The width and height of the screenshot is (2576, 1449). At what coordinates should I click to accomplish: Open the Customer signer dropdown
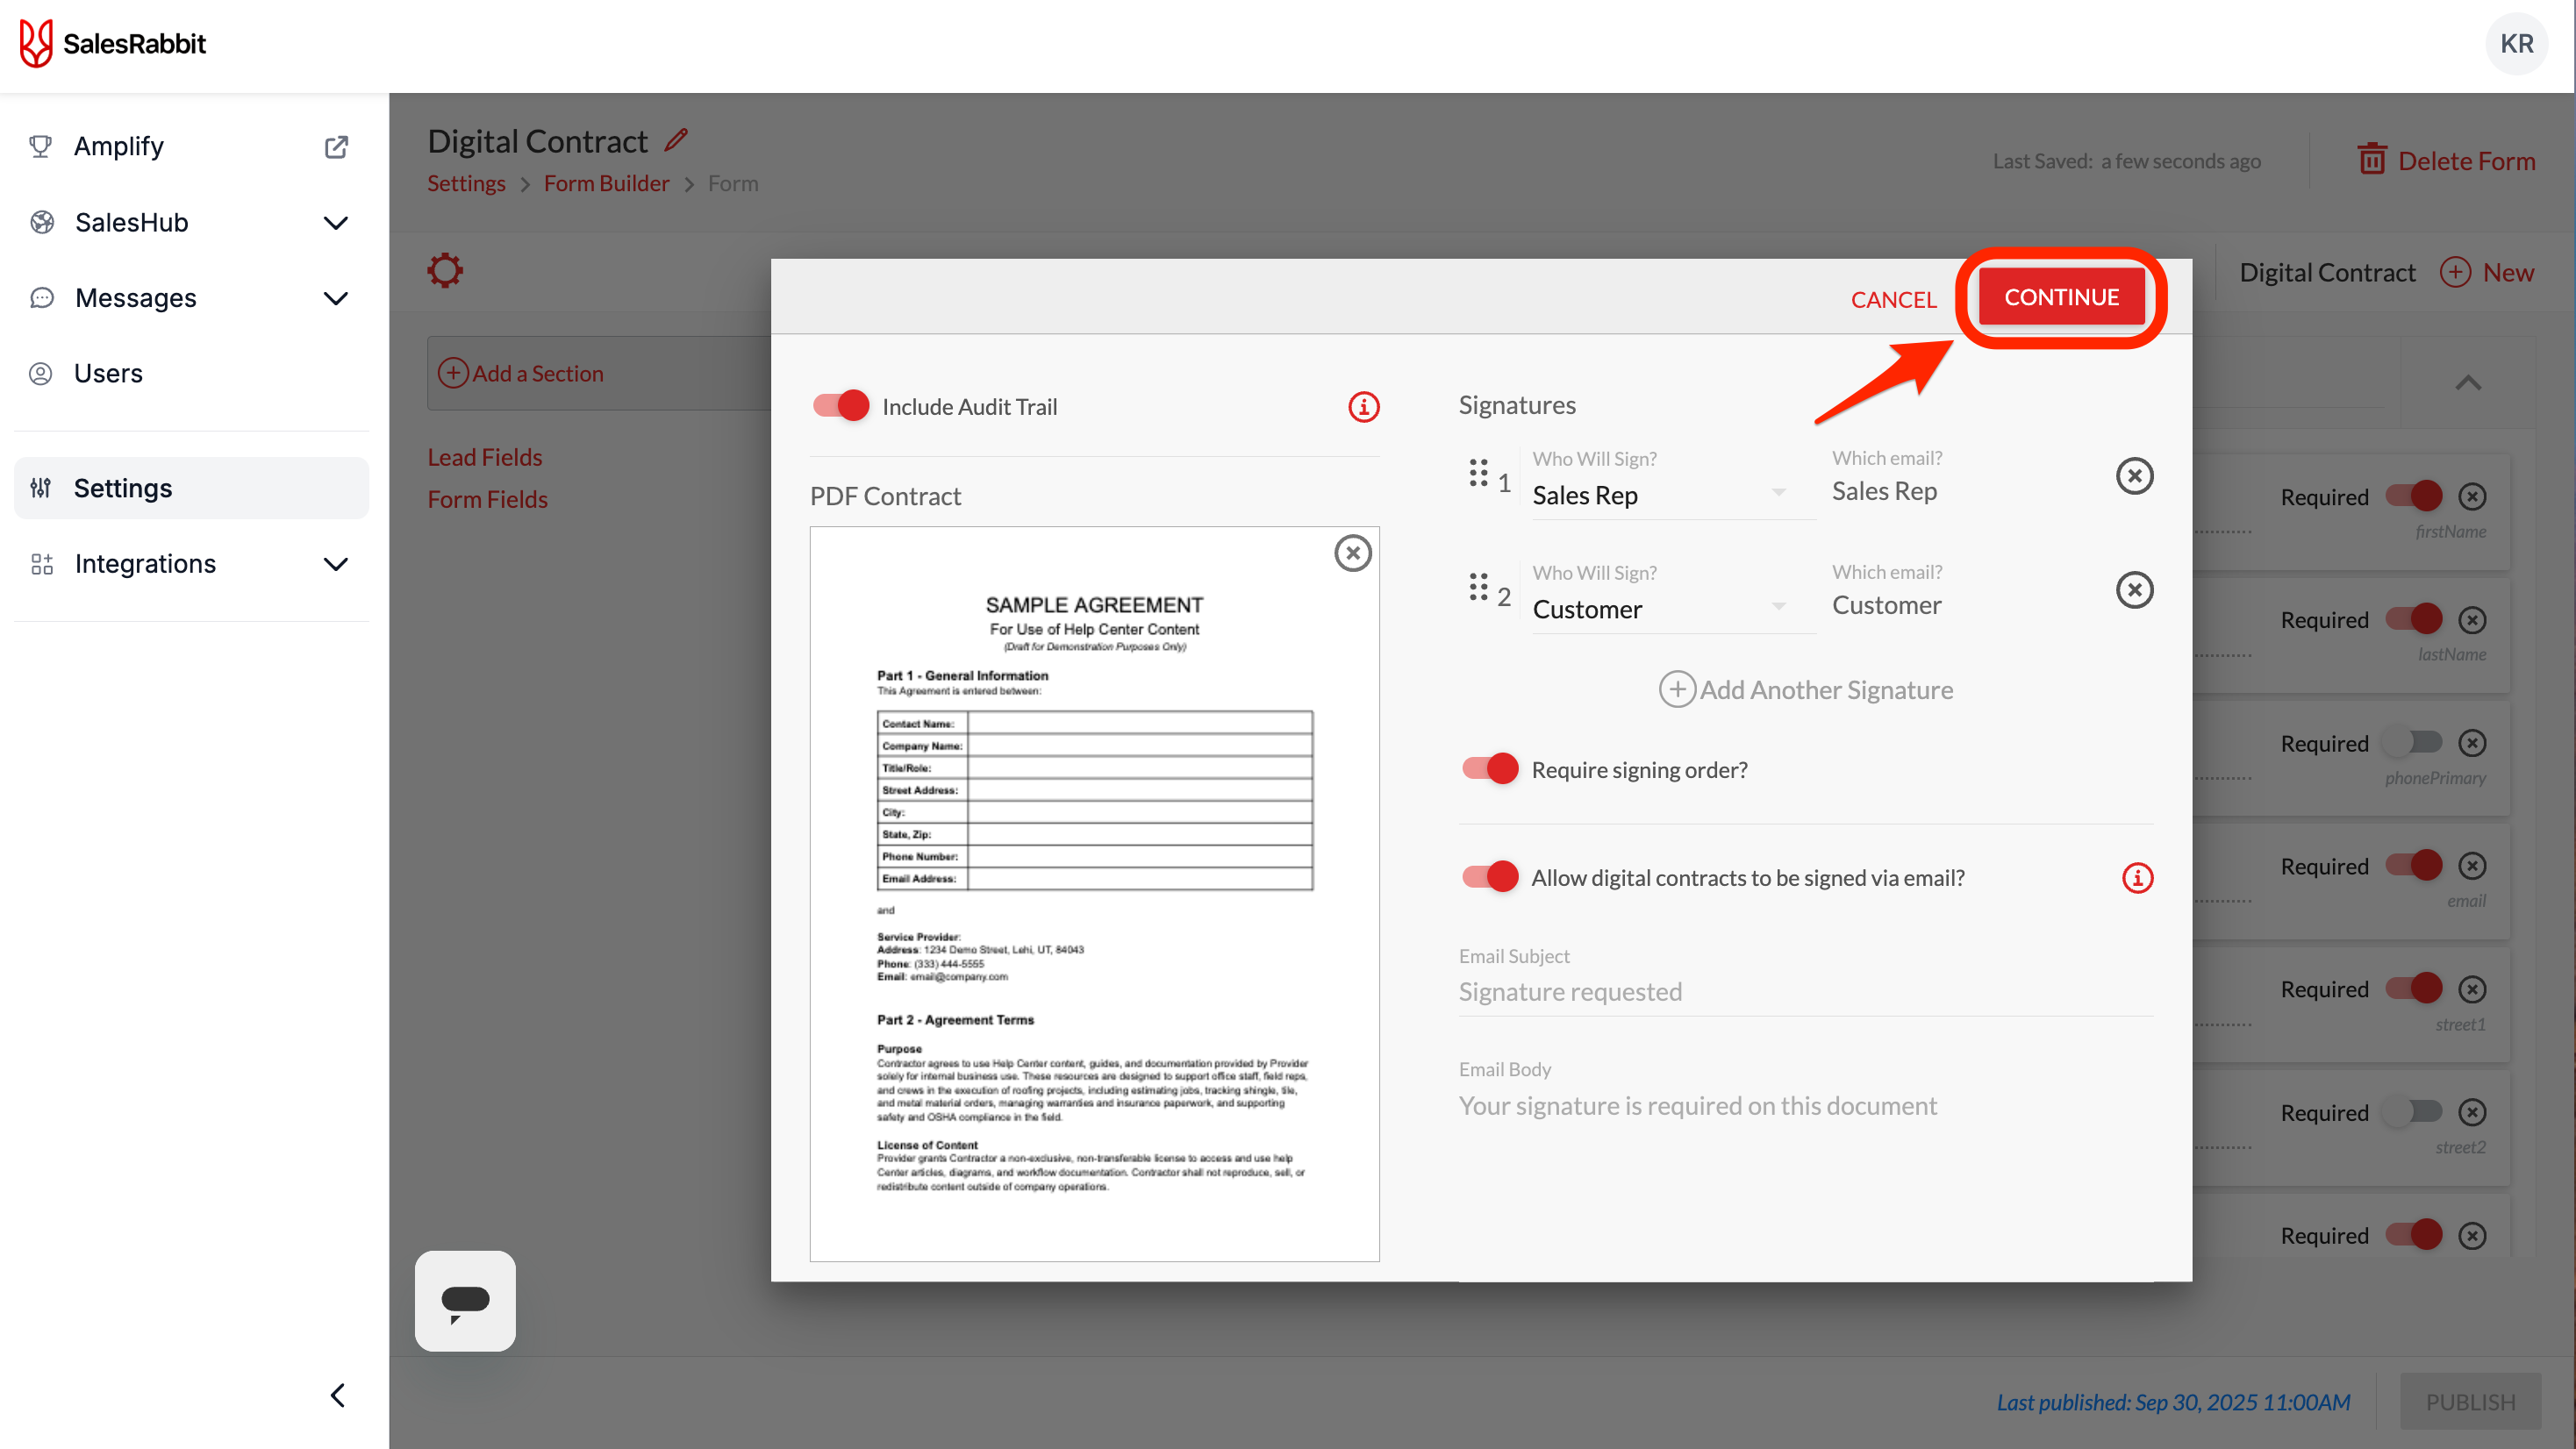1660,609
